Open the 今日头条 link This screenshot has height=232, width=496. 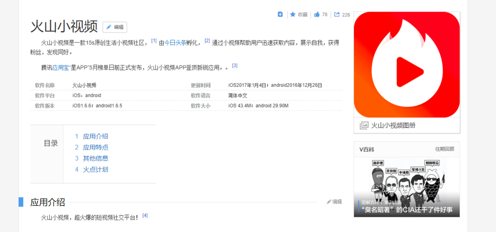tap(175, 43)
